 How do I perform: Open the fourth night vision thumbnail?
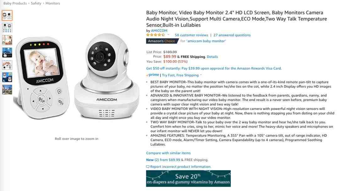click(x=7, y=53)
